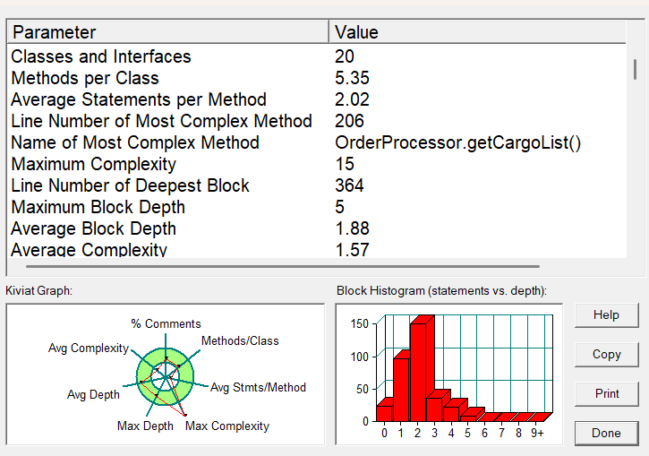Viewport: 649px width, 456px height.
Task: Click the Value column header
Action: [x=478, y=32]
